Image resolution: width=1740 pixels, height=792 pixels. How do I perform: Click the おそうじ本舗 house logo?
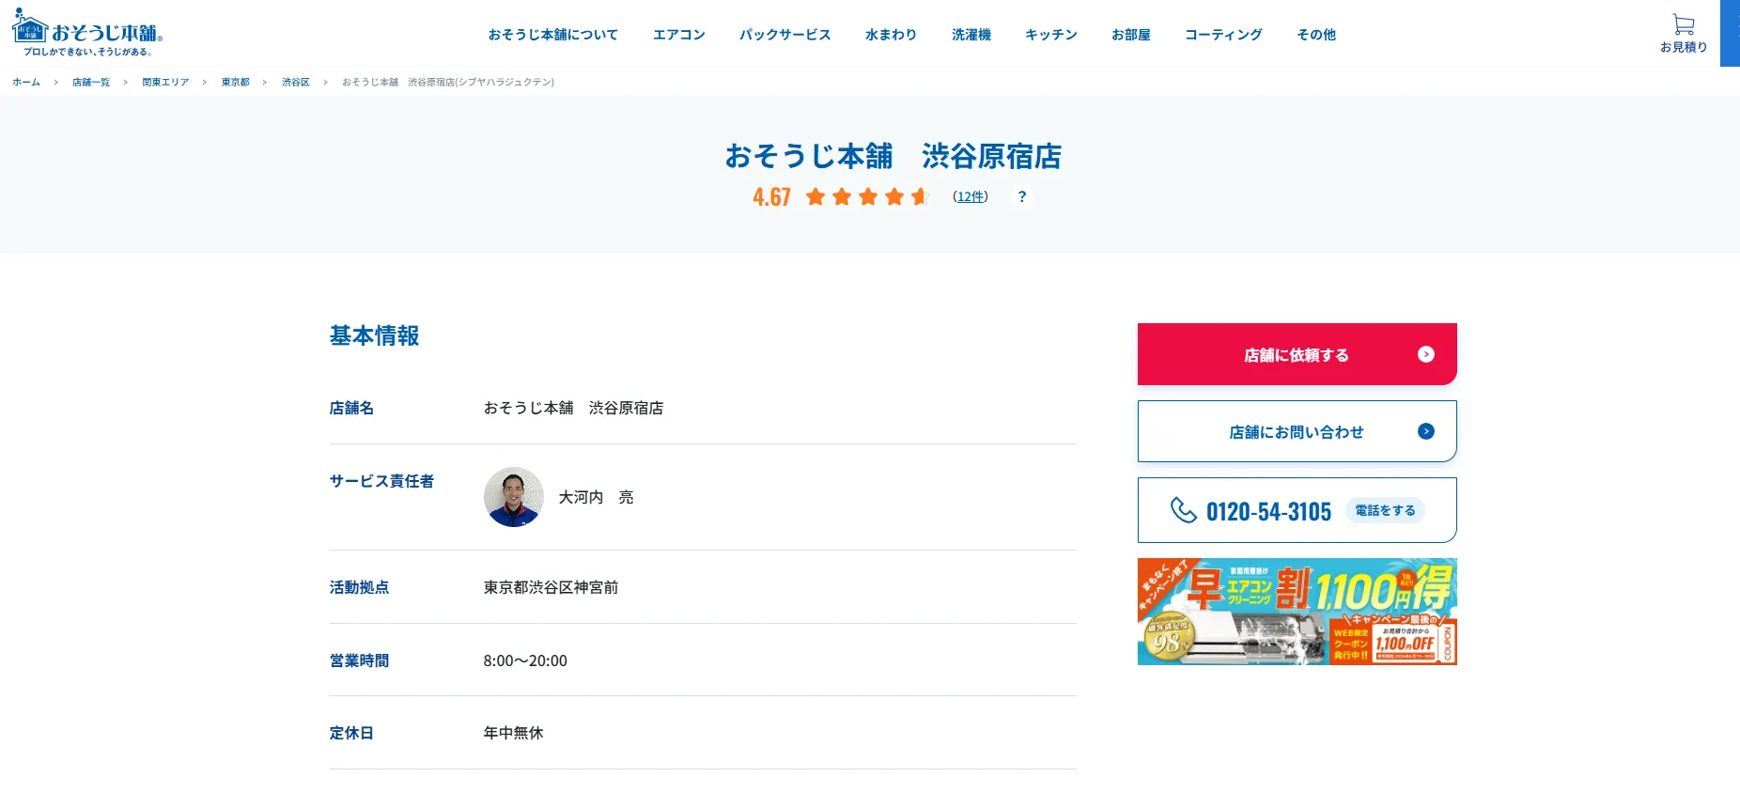point(87,33)
